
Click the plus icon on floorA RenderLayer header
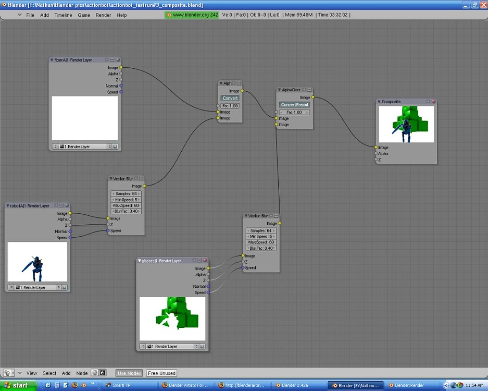point(107,60)
